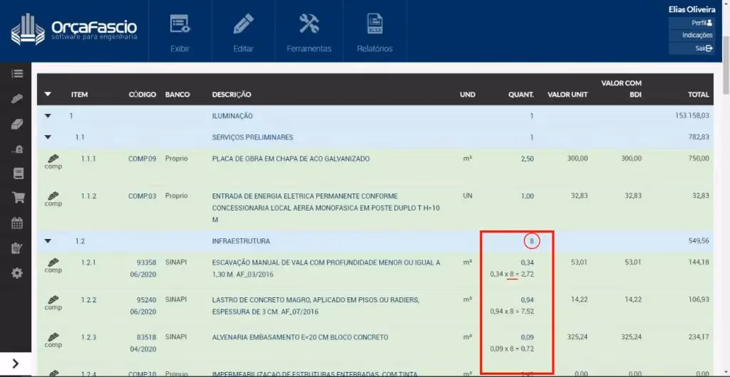Click total 549,56
The width and height of the screenshot is (730, 377).
[699, 241]
